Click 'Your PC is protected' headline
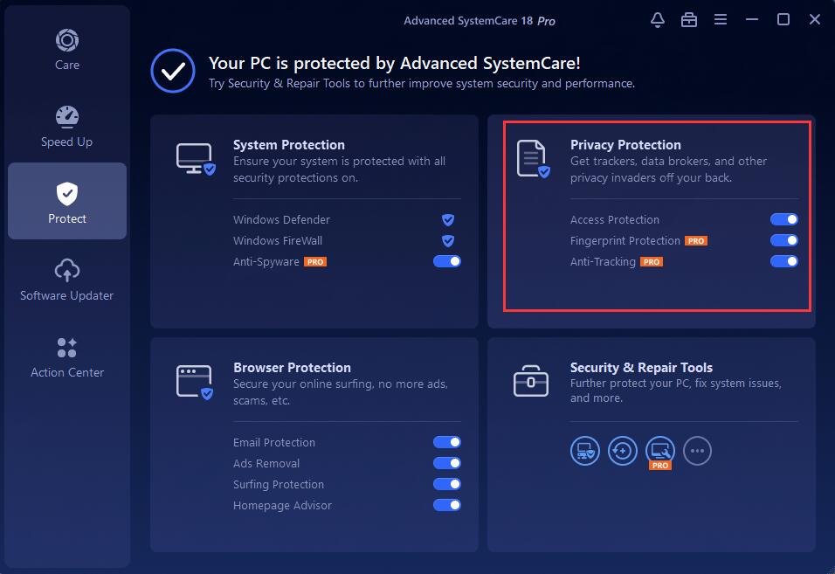This screenshot has width=835, height=574. (x=395, y=64)
